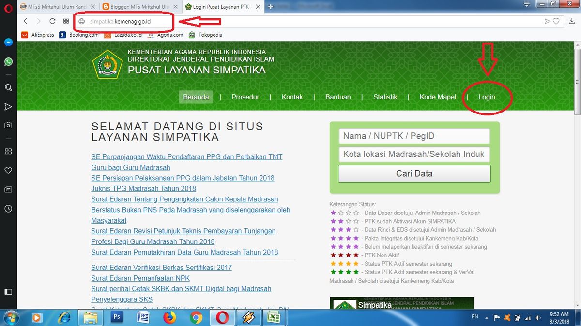
Task: Bookmark this page with heart icon
Action: point(556,21)
